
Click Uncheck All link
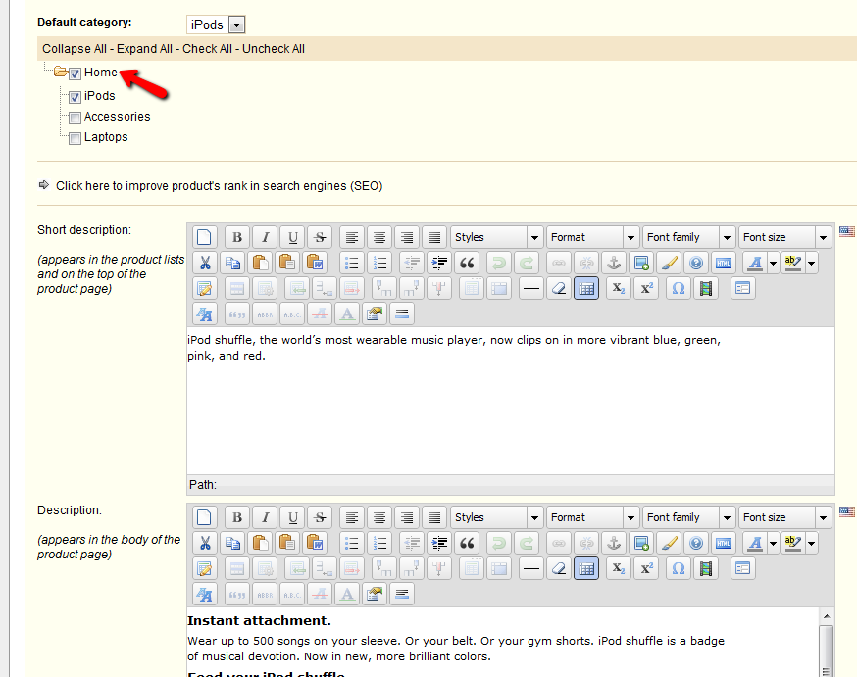274,49
